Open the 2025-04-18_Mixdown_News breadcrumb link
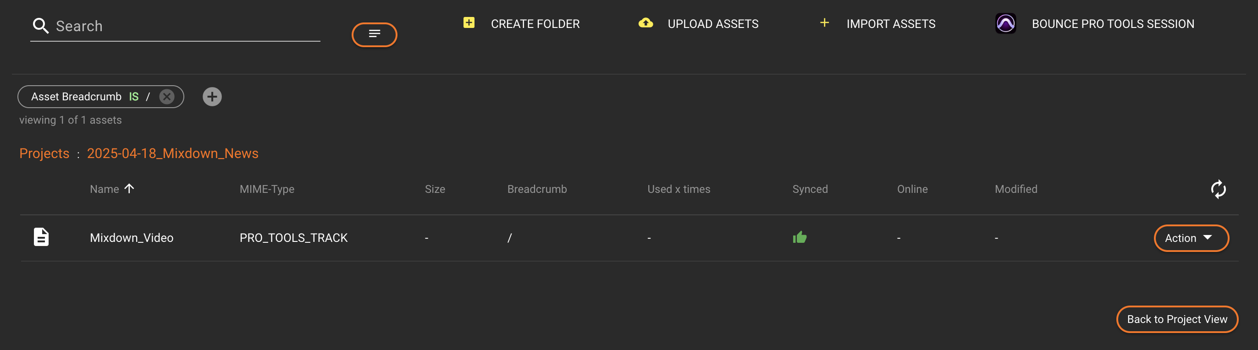 click(172, 153)
